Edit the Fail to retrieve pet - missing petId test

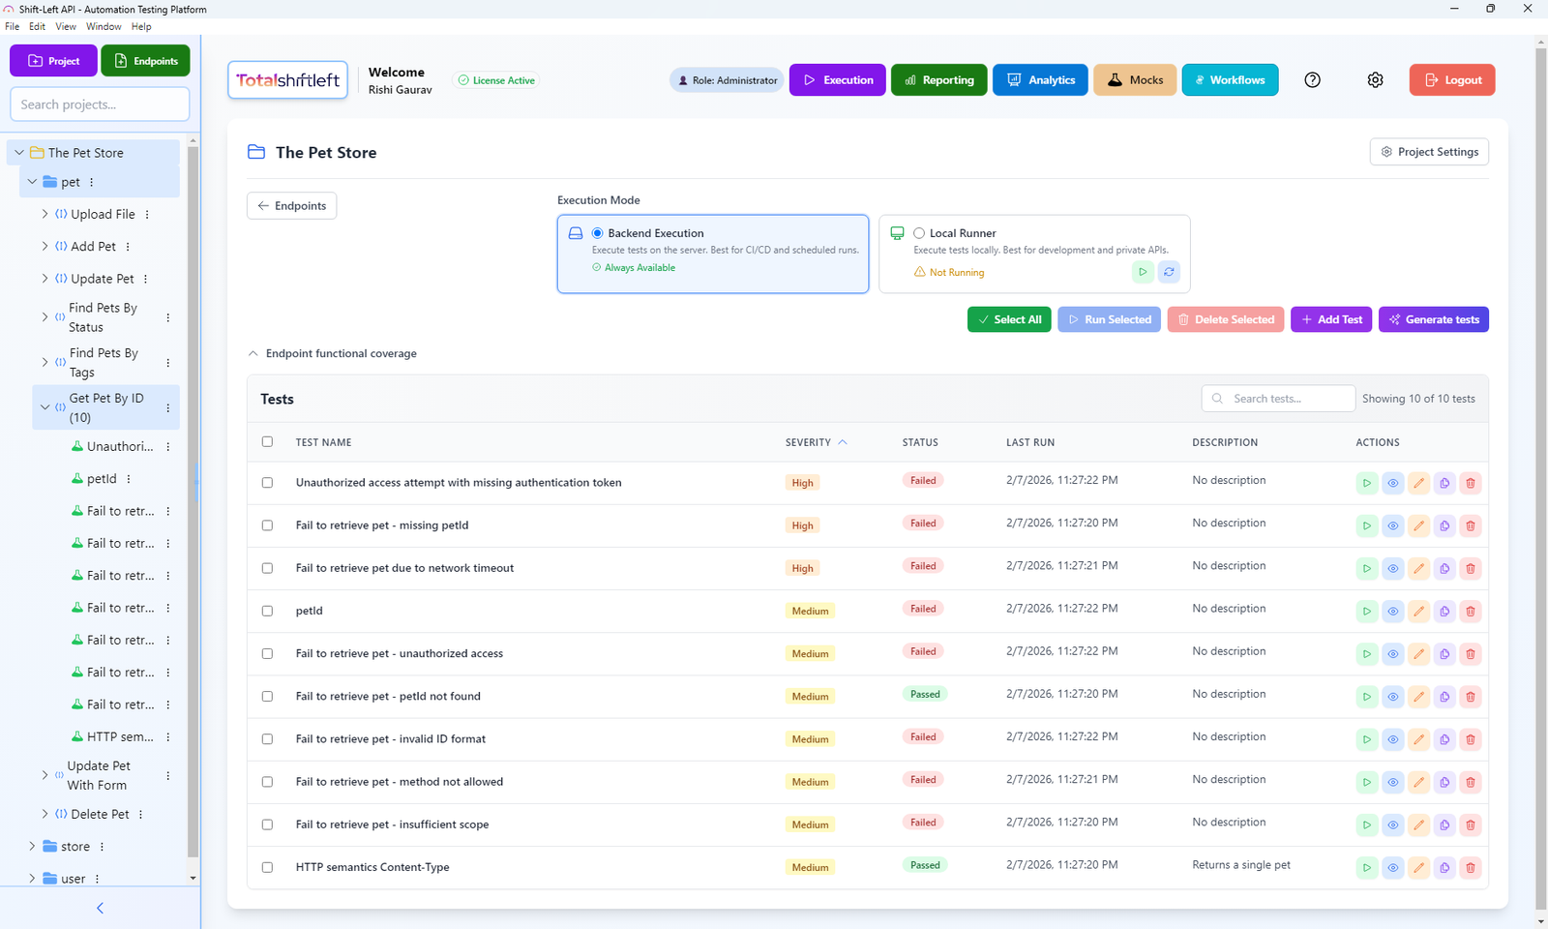click(x=1419, y=525)
